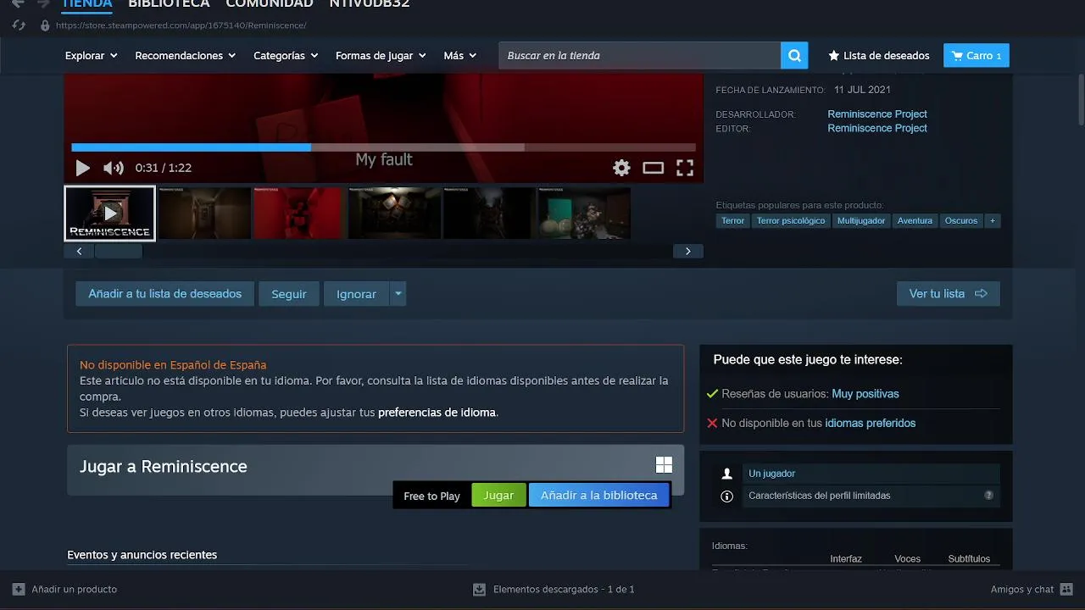Toggle theater mode icon
The width and height of the screenshot is (1085, 610).
tap(653, 168)
